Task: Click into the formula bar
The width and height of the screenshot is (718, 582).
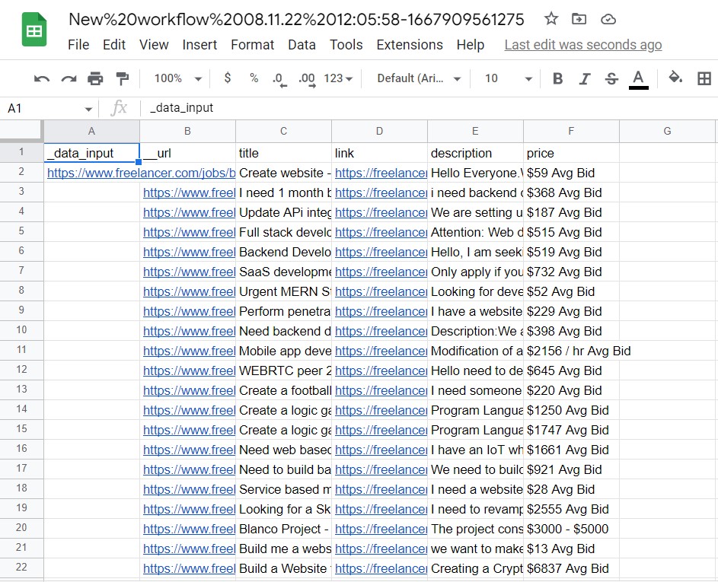Action: pos(430,108)
